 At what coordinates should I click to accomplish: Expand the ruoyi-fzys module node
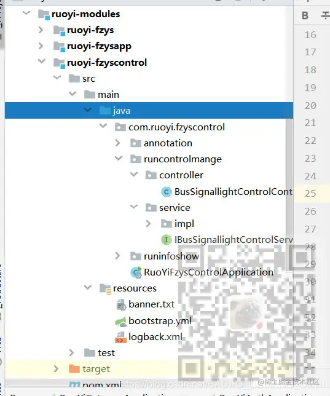[41, 30]
